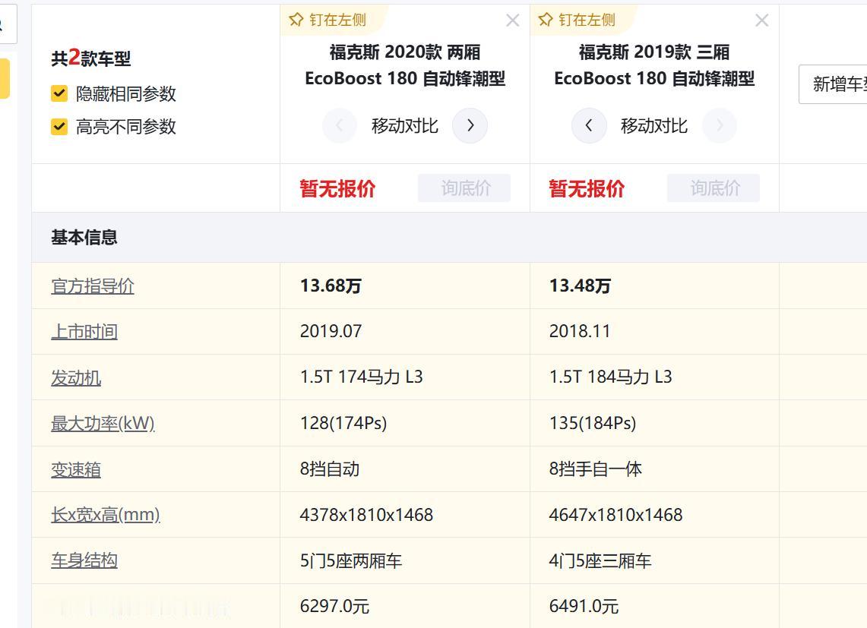Click 暂无报价 under Focus 2020
Screen dimensions: 867x628
338,188
